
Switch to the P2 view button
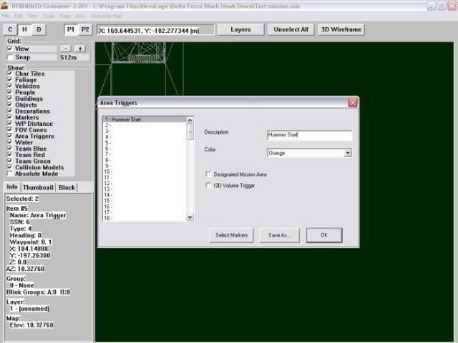pyautogui.click(x=85, y=30)
